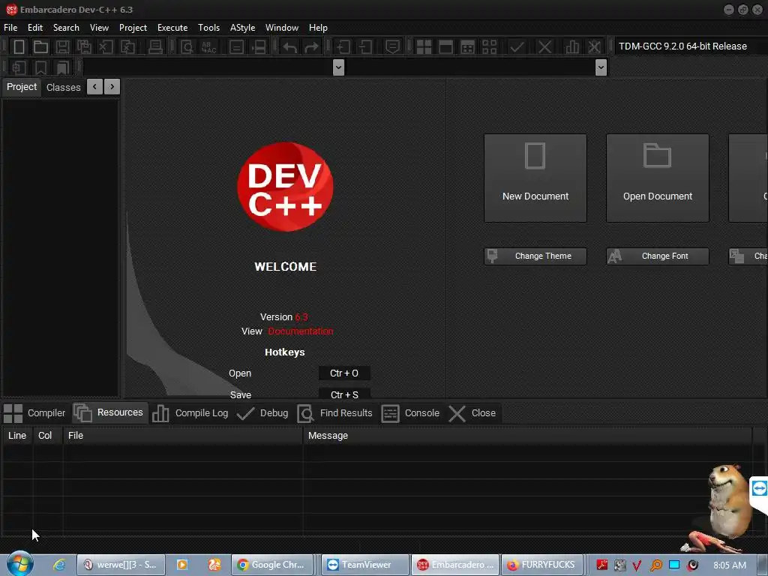Click the File column header
This screenshot has width=768, height=576.
[x=183, y=436]
